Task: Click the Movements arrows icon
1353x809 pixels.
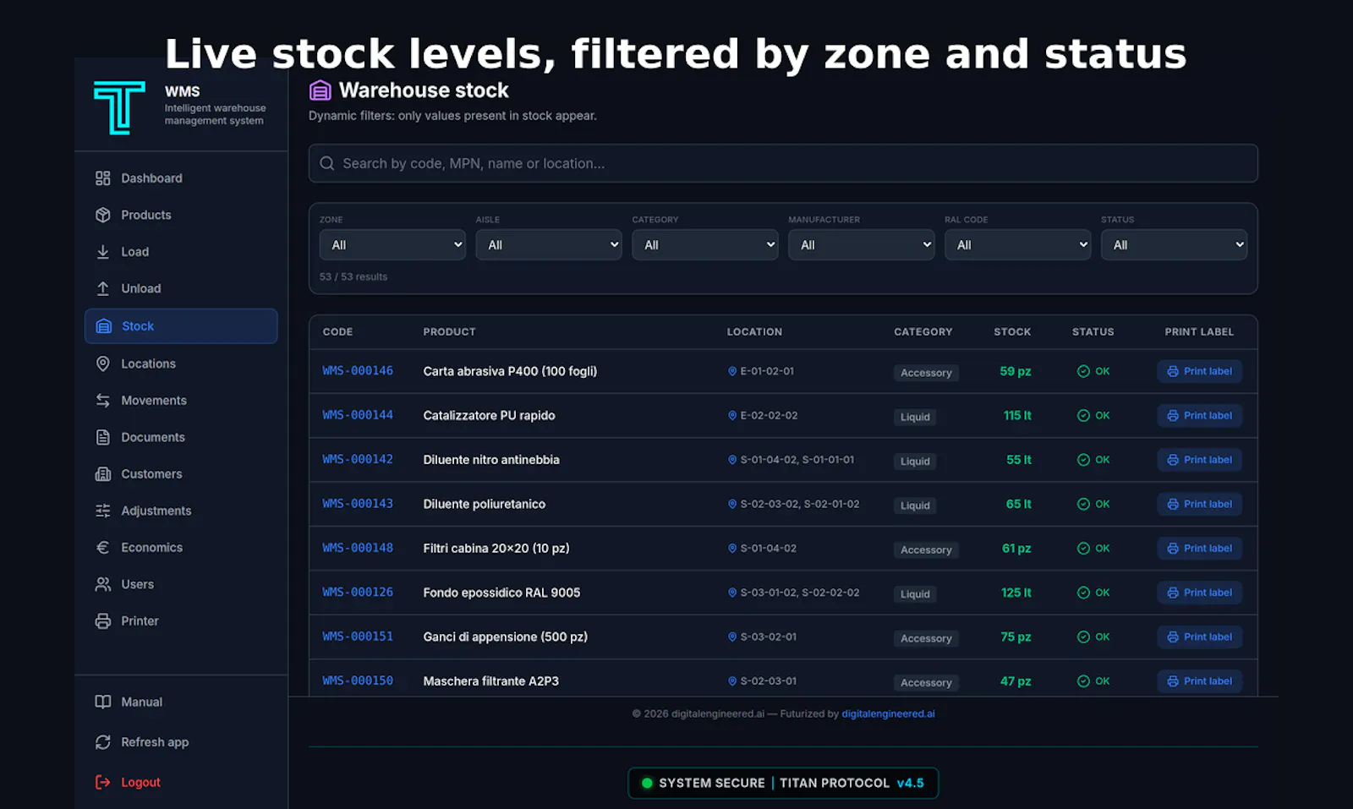Action: click(103, 401)
